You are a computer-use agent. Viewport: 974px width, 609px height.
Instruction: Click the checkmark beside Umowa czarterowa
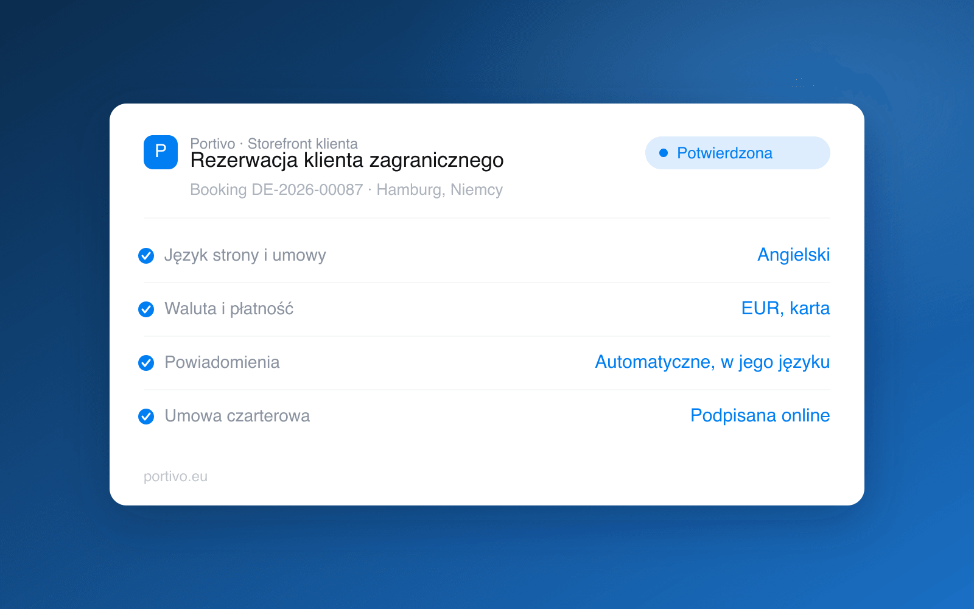tap(146, 417)
